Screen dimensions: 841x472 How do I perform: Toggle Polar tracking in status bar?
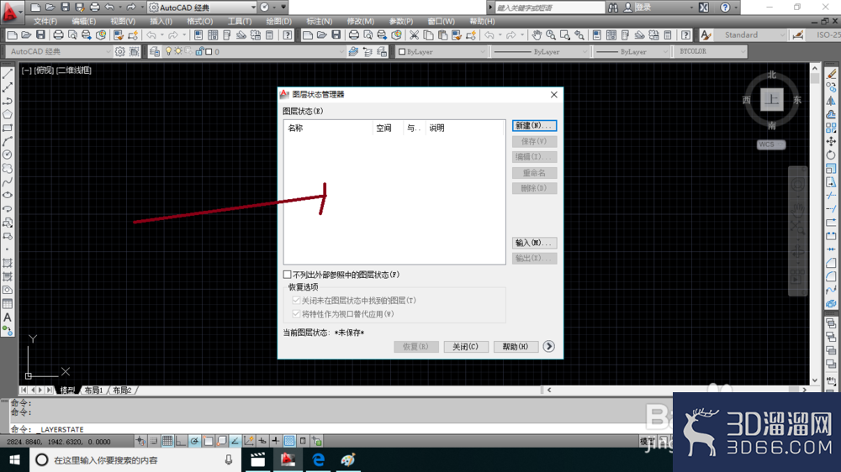click(194, 441)
